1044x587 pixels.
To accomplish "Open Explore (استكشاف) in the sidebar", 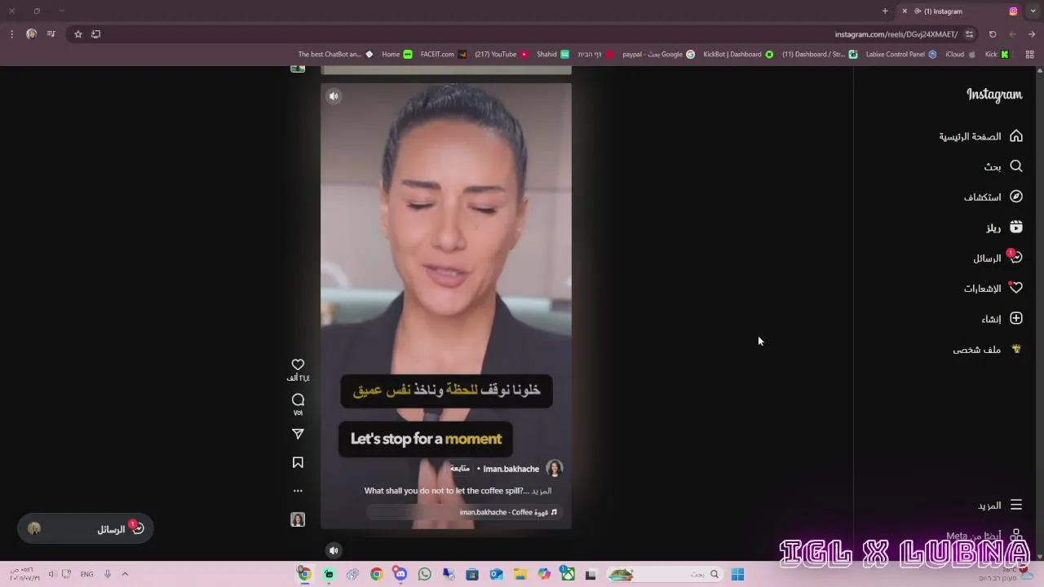I will [993, 196].
